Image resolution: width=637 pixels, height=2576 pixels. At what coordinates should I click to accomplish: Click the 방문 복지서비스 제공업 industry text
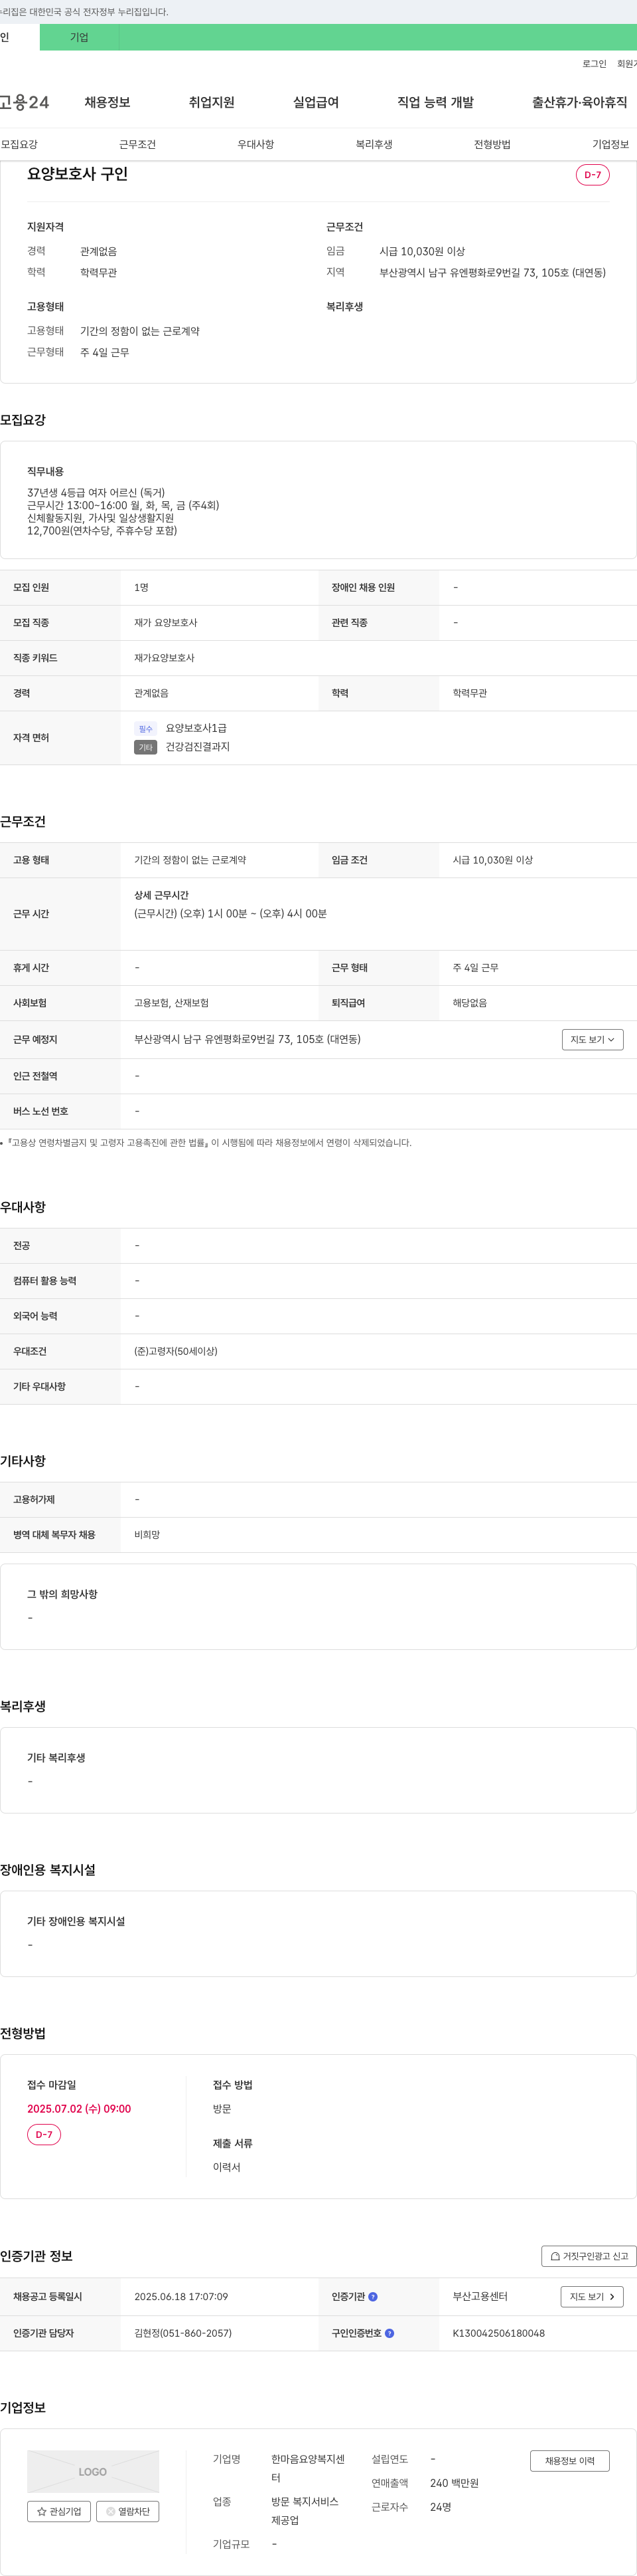click(x=305, y=2511)
